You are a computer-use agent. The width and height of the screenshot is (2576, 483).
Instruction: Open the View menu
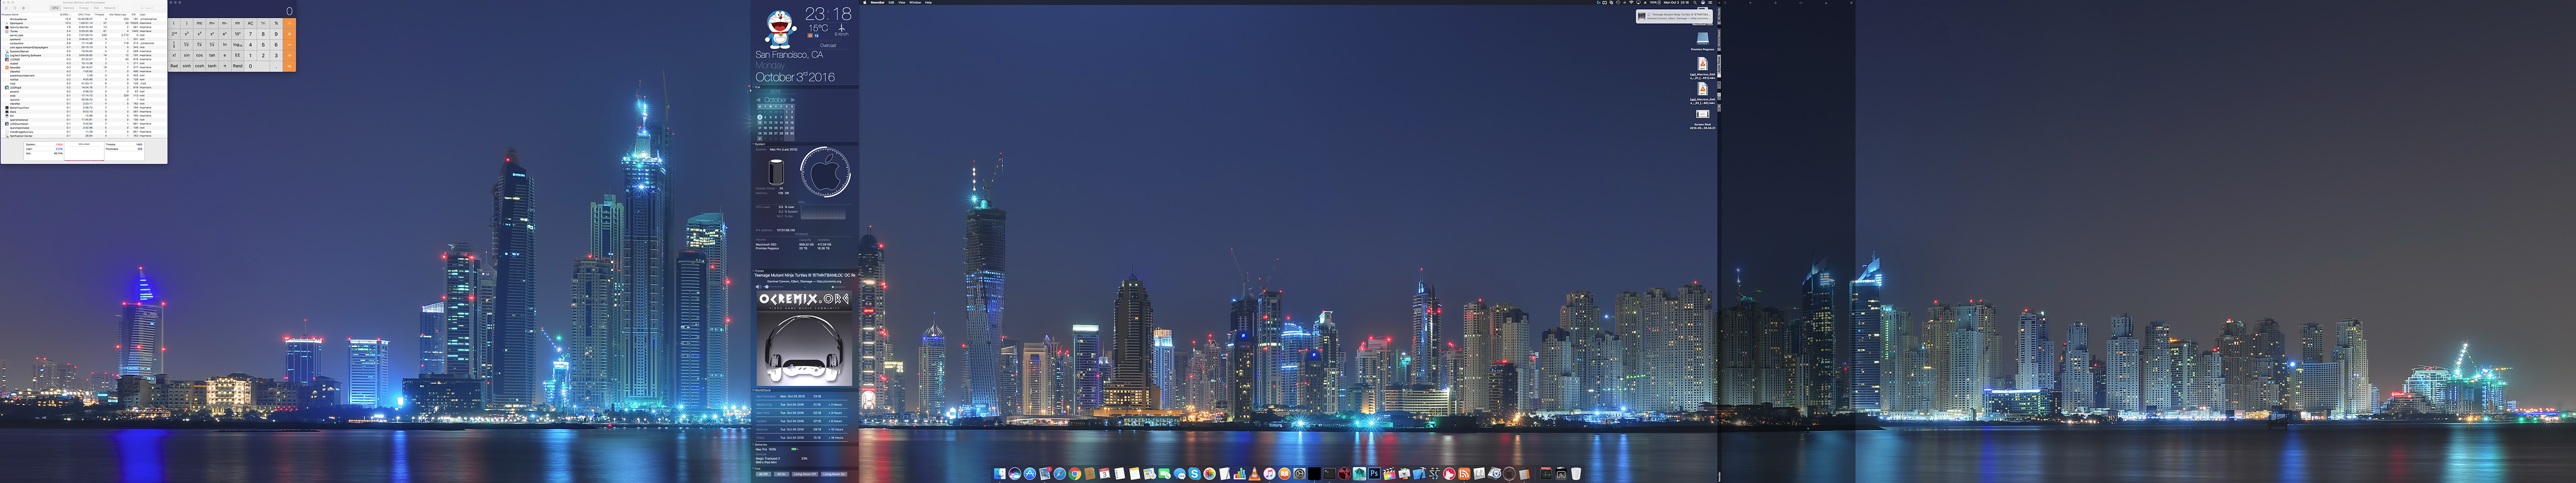coord(902,3)
